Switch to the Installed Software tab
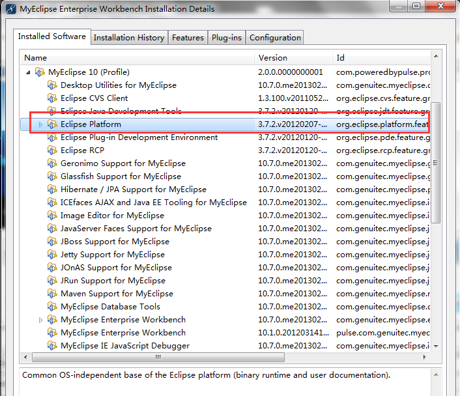The image size is (460, 396). tap(52, 36)
